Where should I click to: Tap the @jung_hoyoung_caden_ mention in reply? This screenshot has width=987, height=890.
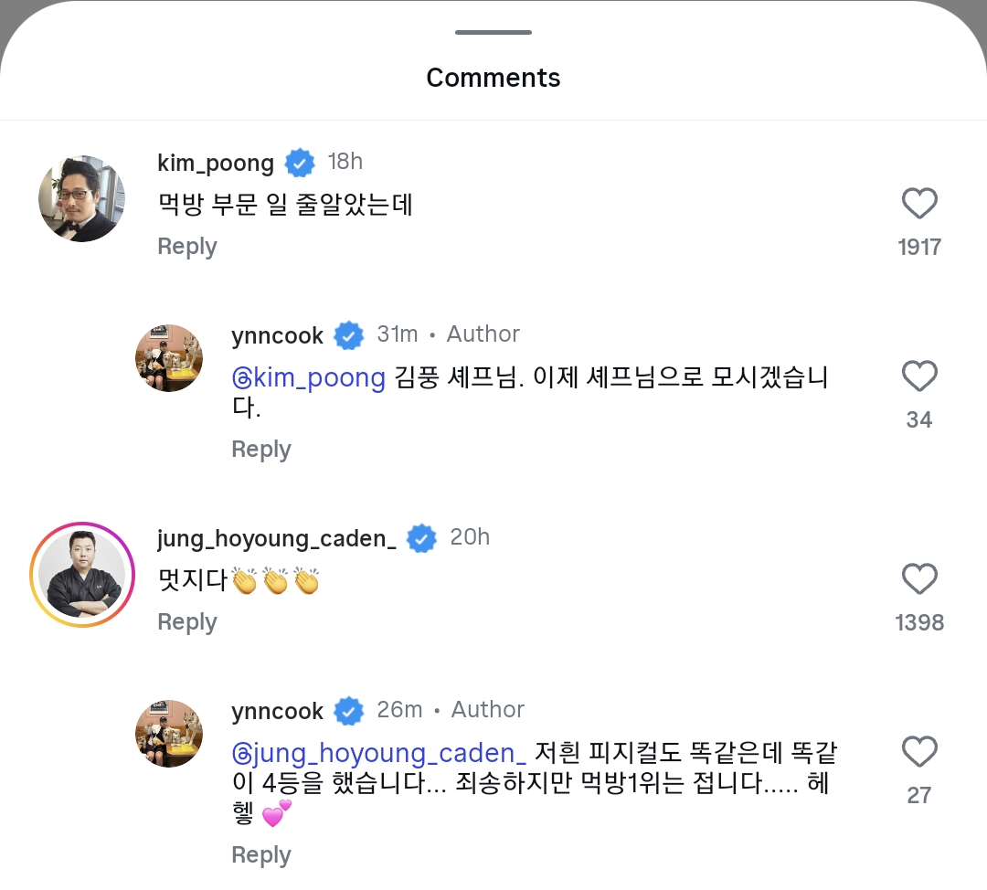click(378, 754)
